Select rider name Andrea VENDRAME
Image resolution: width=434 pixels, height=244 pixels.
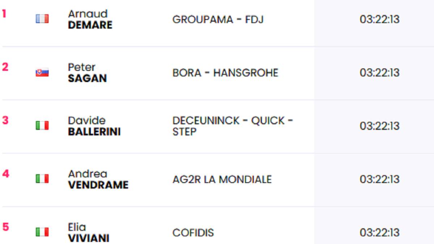pos(98,179)
